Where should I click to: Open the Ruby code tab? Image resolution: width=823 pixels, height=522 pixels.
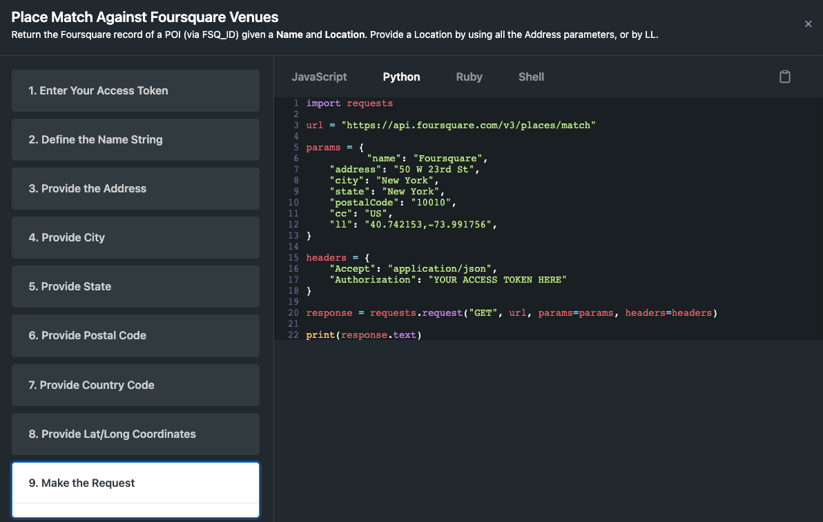tap(469, 77)
